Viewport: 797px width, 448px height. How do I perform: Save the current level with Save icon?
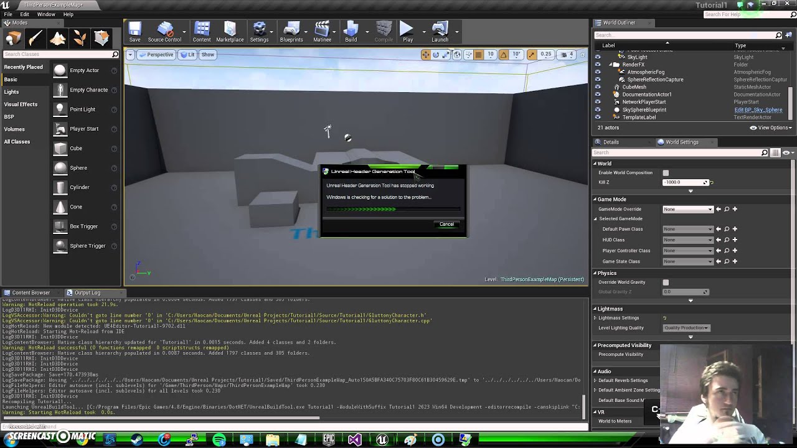point(134,32)
